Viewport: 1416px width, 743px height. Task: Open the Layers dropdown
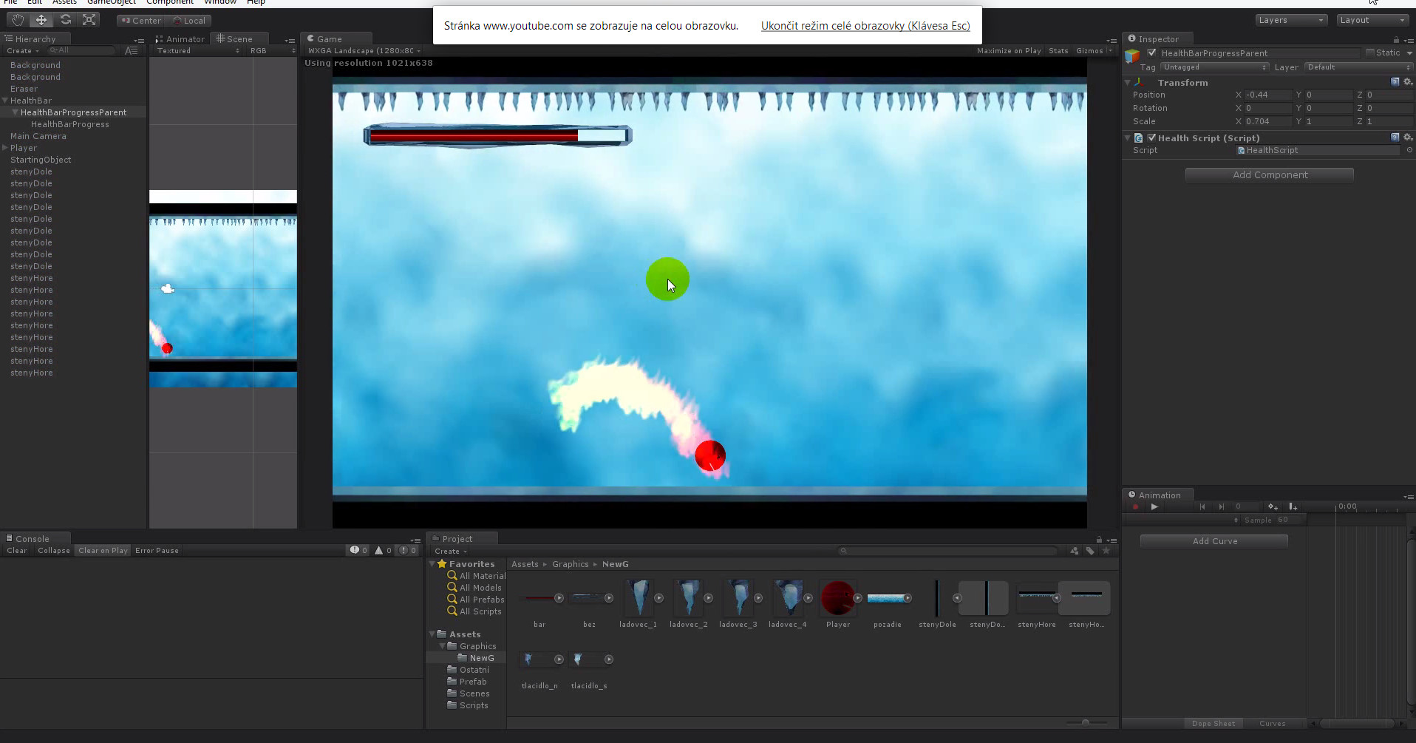[1291, 19]
